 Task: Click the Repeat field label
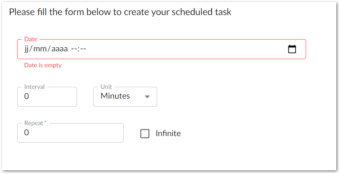pos(35,123)
